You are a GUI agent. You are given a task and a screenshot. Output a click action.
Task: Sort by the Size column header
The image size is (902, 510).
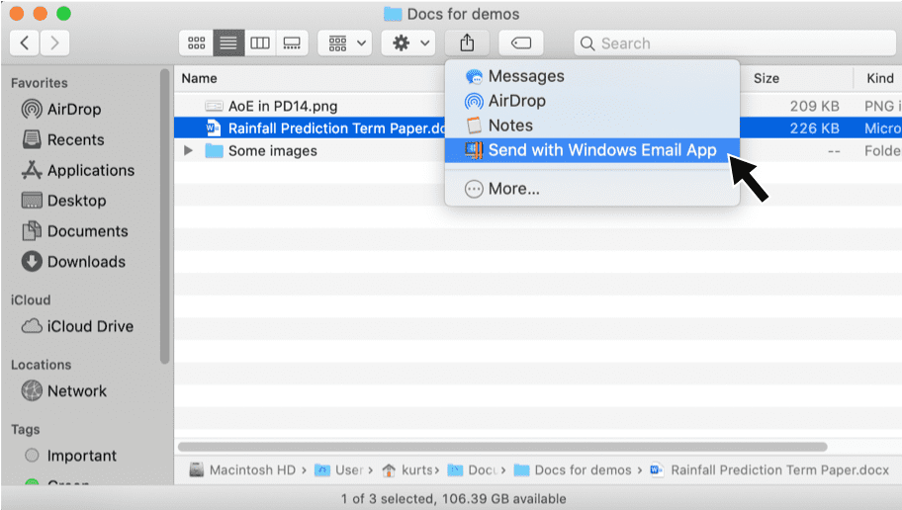tap(767, 79)
